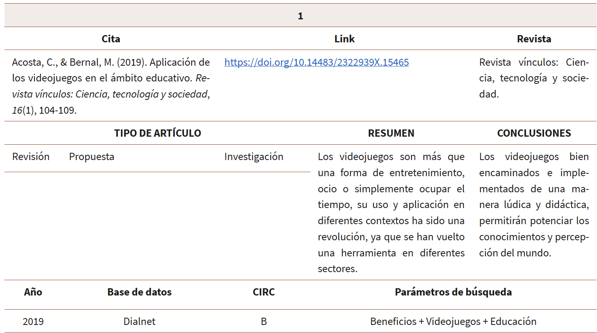Select the Dialnet database cell

[x=139, y=321]
